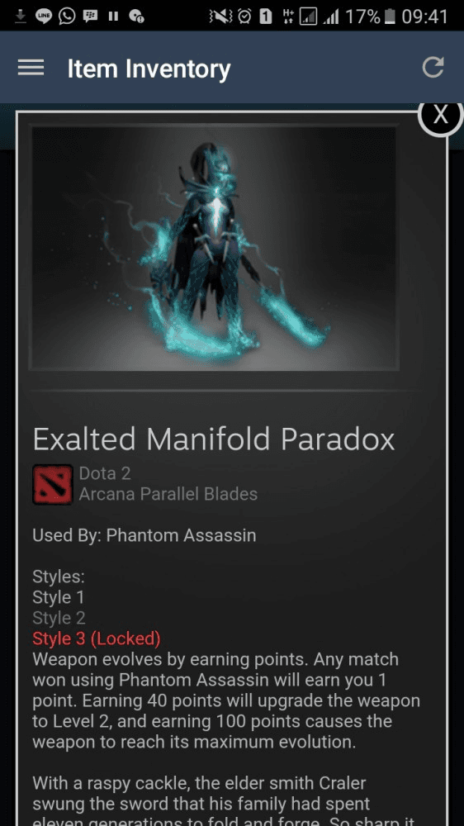Tap the Dota 2 game logo icon
This screenshot has width=464, height=826.
click(x=52, y=484)
